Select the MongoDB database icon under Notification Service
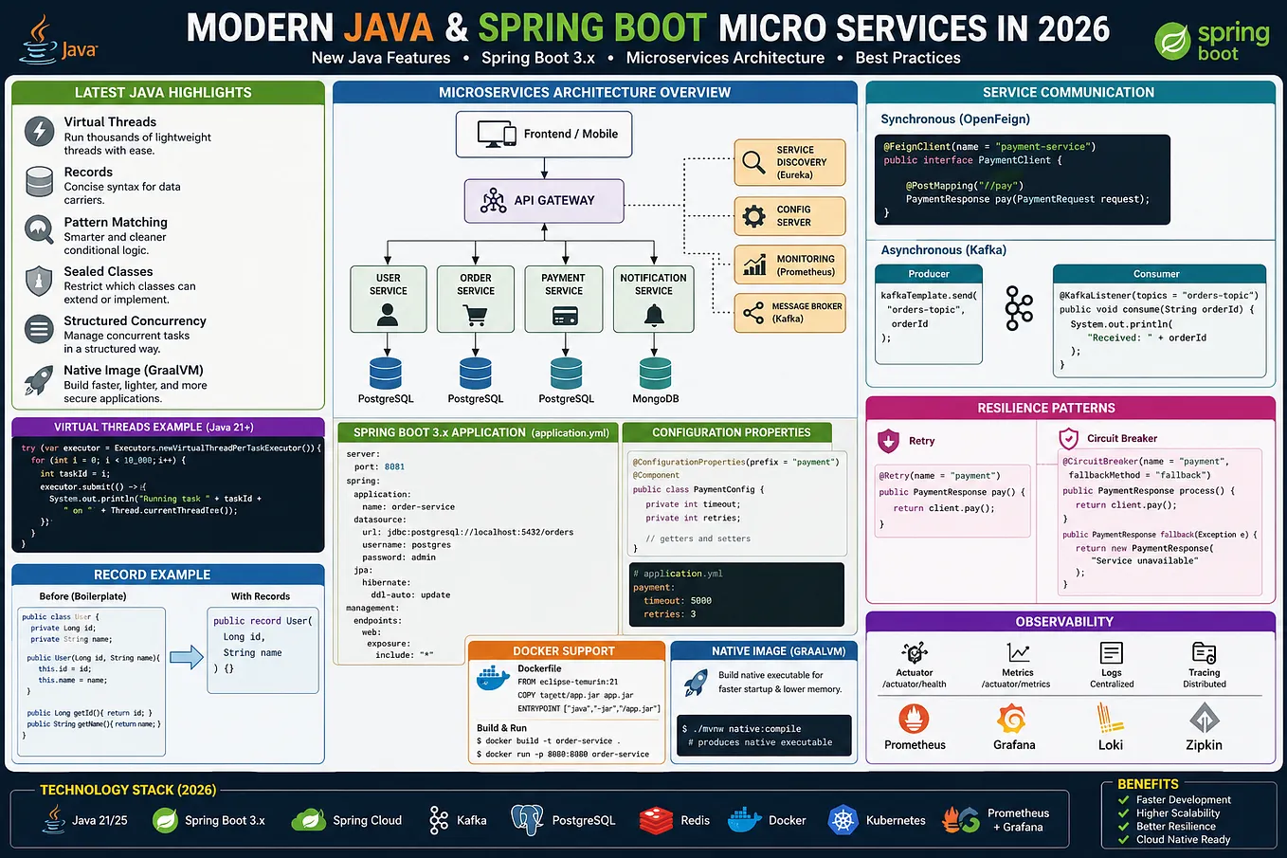 coord(656,373)
